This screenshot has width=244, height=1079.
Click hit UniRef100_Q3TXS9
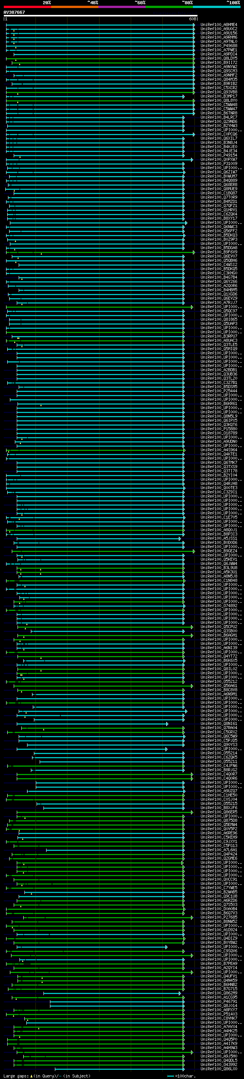pyautogui.click(x=219, y=467)
